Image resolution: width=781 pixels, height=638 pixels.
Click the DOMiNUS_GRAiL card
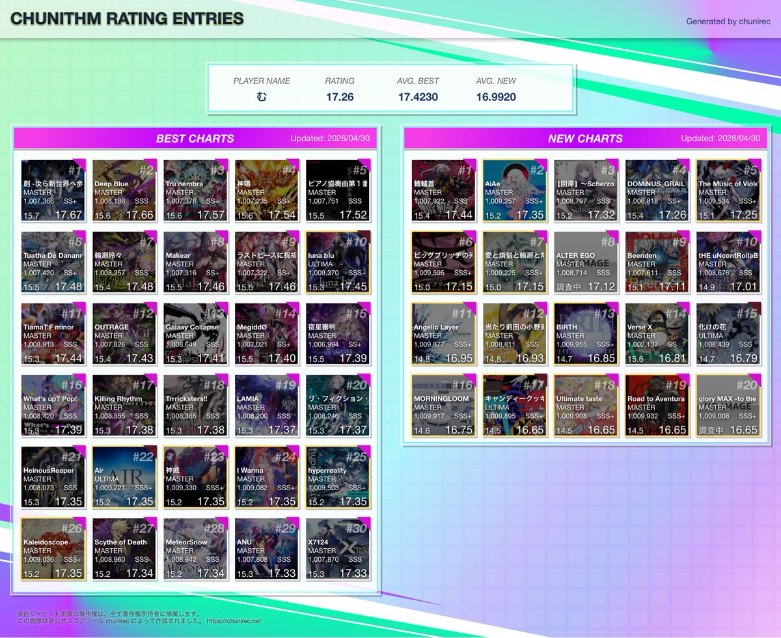[x=657, y=190]
